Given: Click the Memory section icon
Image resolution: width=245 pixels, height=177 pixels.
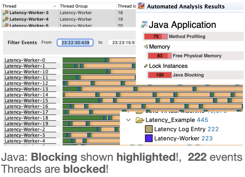Looking at the screenshot, I should [x=146, y=46].
